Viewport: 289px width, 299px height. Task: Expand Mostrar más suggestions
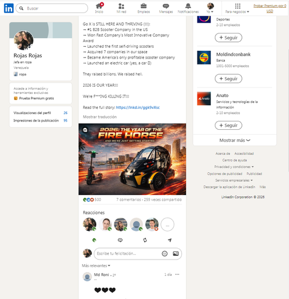pos(235,141)
